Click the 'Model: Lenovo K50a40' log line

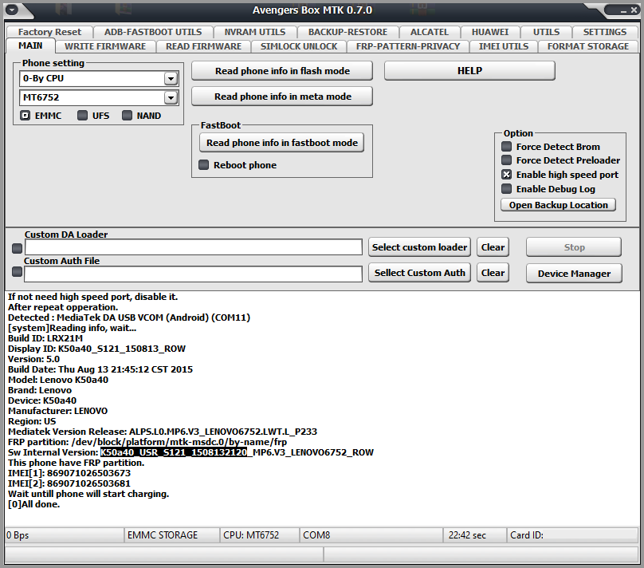[58, 380]
